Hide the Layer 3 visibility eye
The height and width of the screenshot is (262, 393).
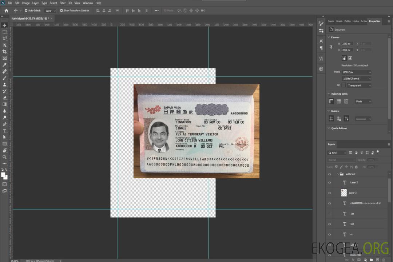(x=330, y=193)
